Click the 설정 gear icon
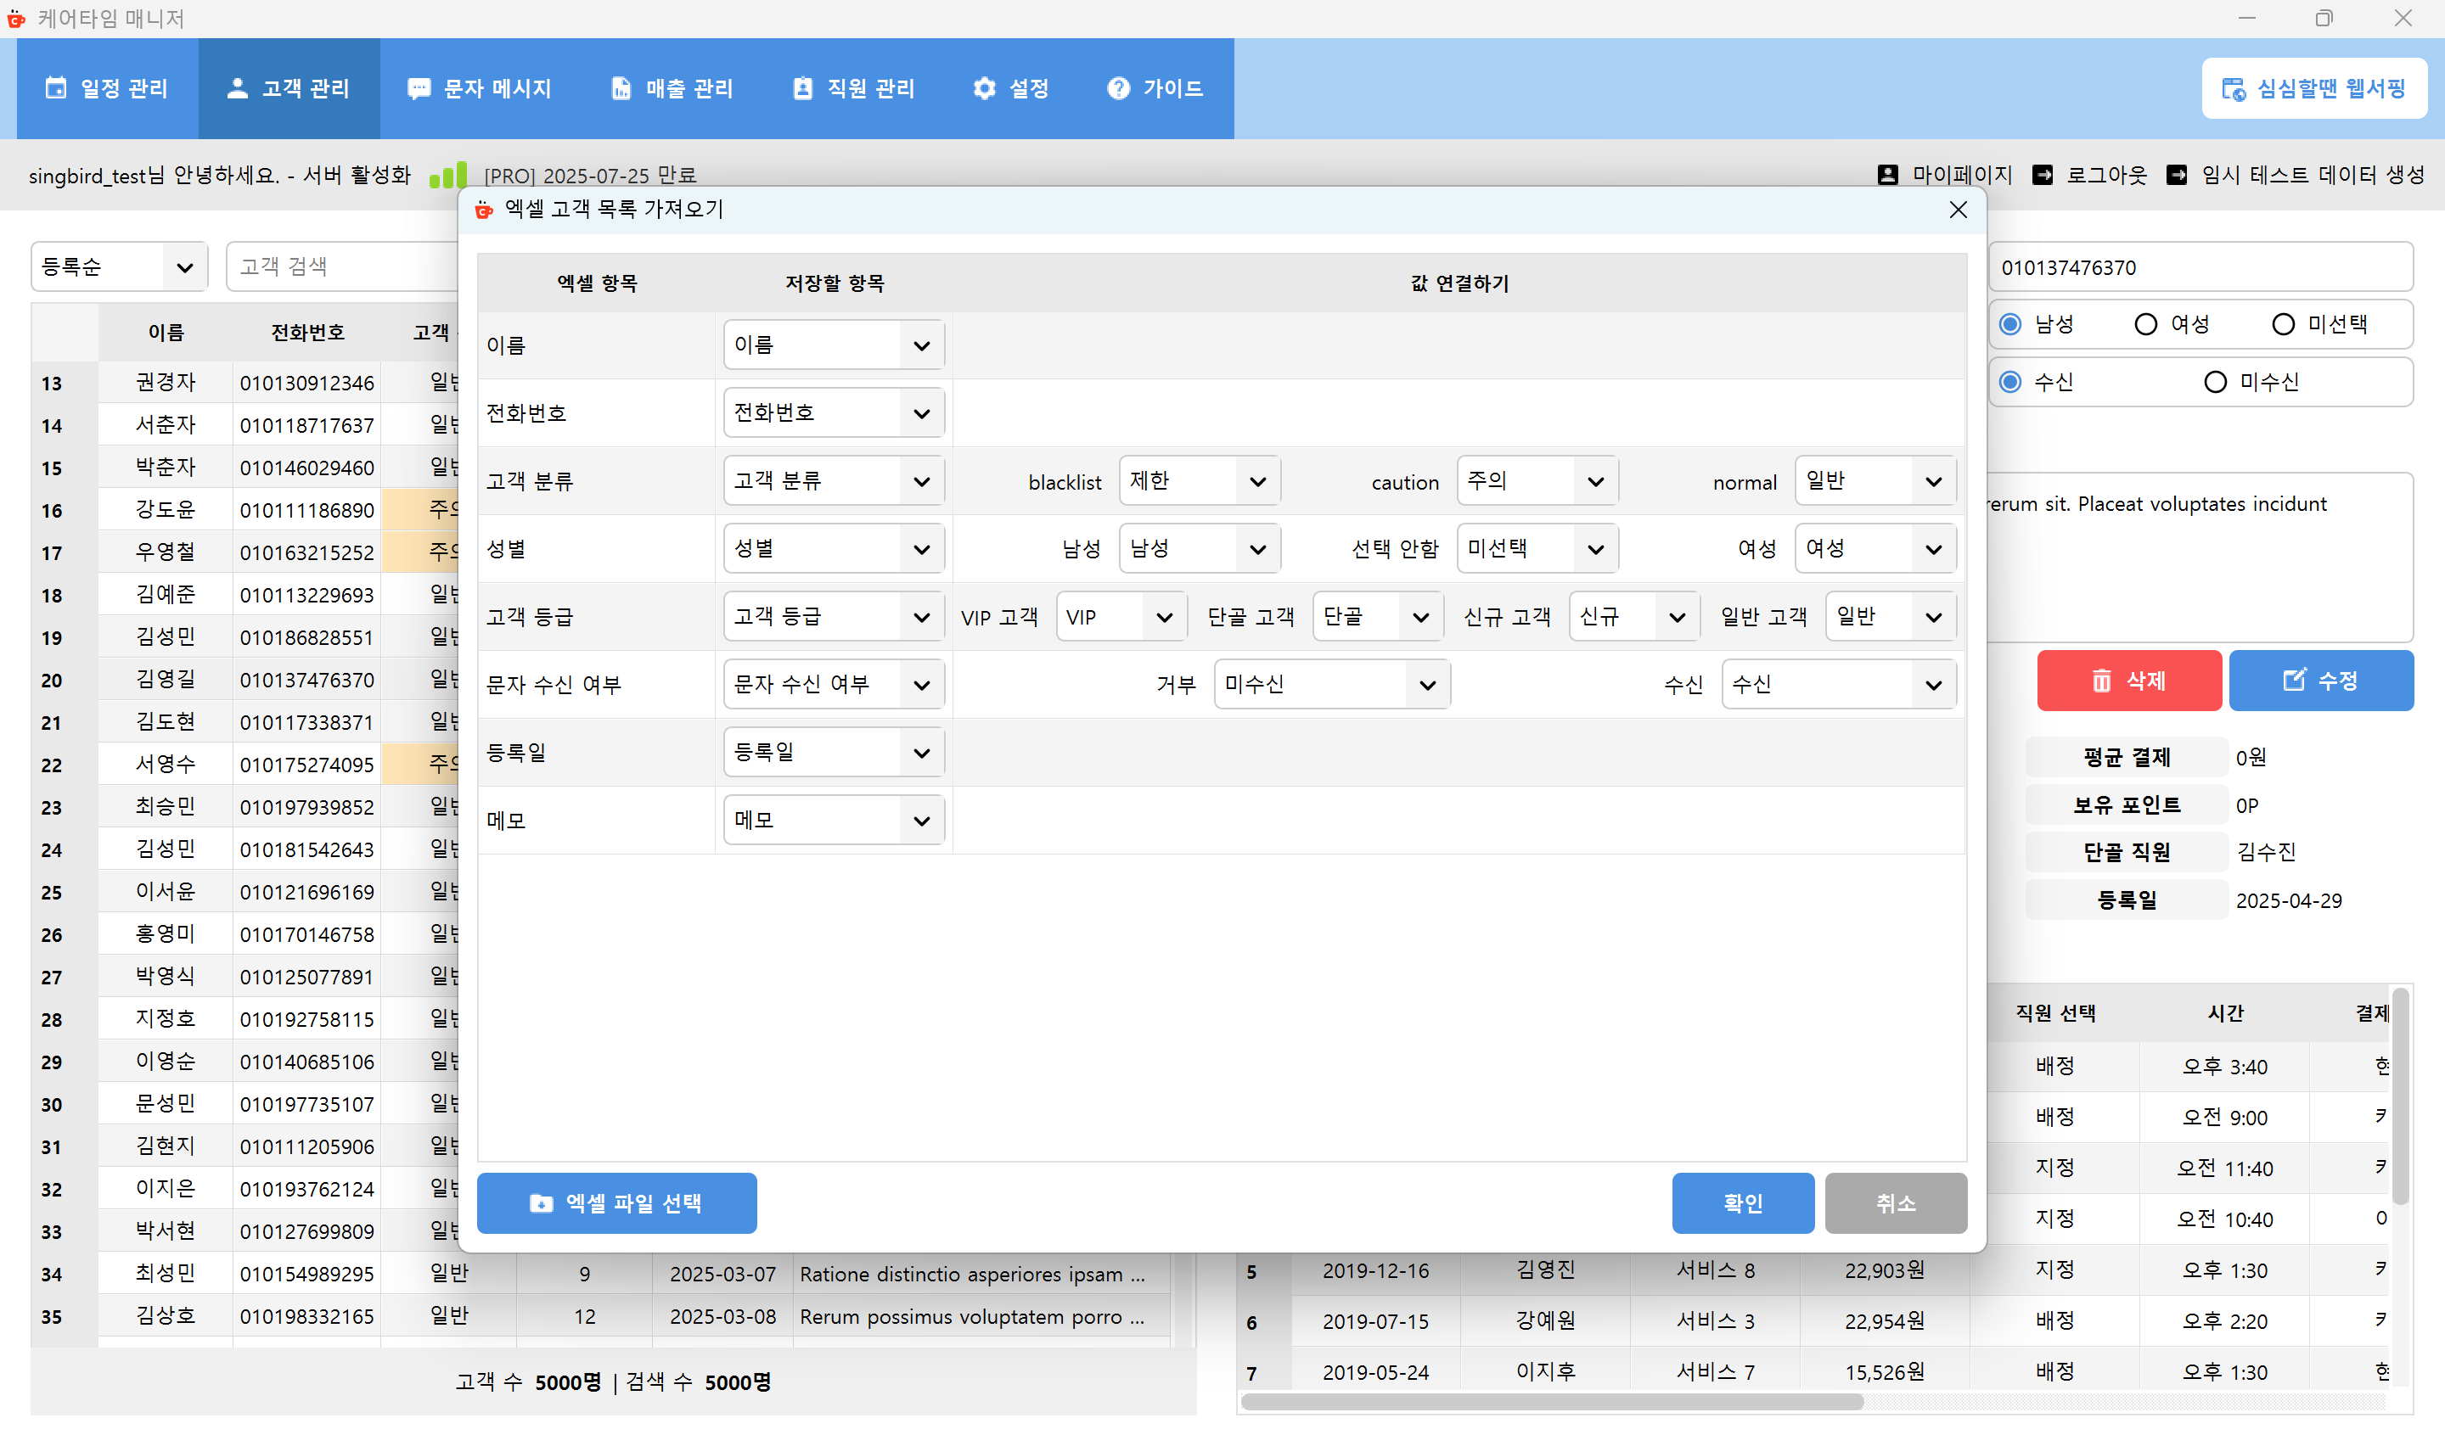The height and width of the screenshot is (1446, 2445). (x=984, y=87)
